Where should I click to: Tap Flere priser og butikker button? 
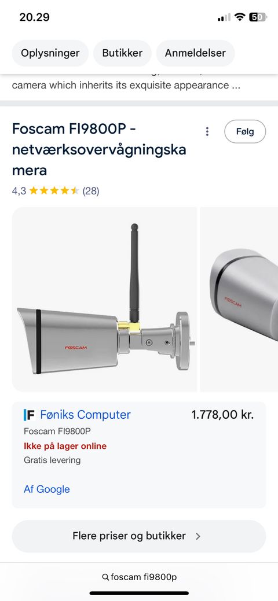(139, 536)
